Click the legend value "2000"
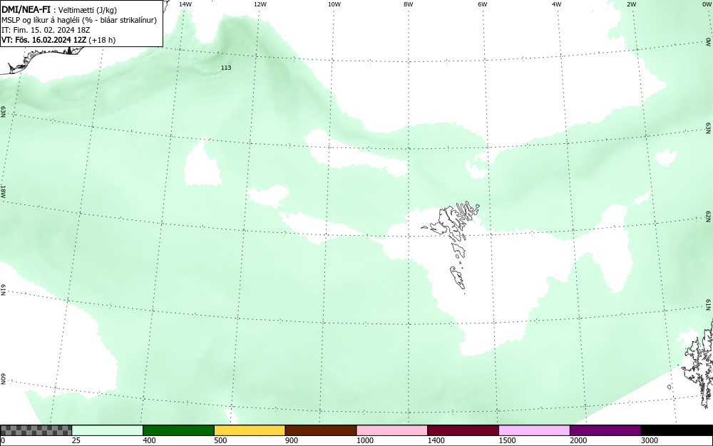 578,440
